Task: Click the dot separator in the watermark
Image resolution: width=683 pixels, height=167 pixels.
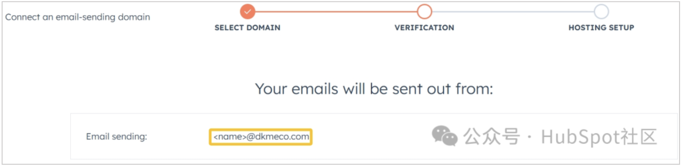Action: pyautogui.click(x=530, y=137)
